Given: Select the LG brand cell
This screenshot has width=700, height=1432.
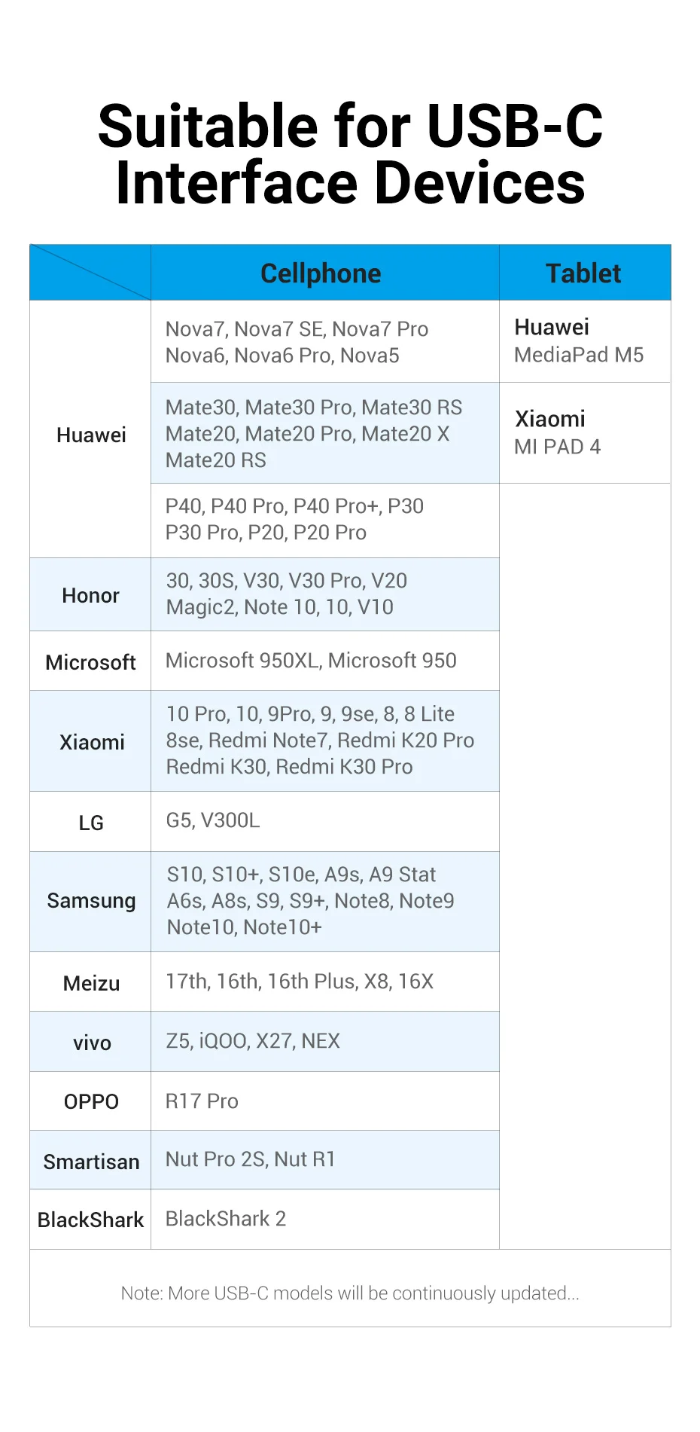Looking at the screenshot, I should click(91, 823).
